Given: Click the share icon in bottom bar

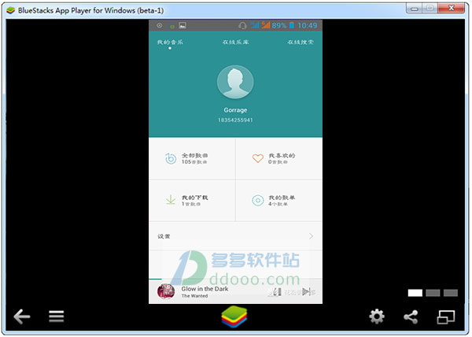Looking at the screenshot, I should [411, 317].
